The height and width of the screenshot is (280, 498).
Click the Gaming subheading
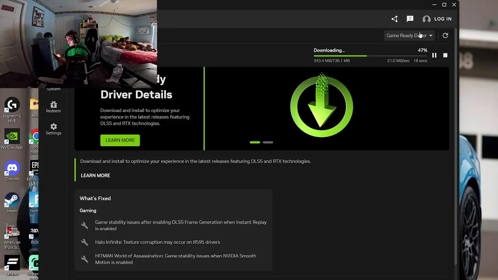tap(88, 210)
